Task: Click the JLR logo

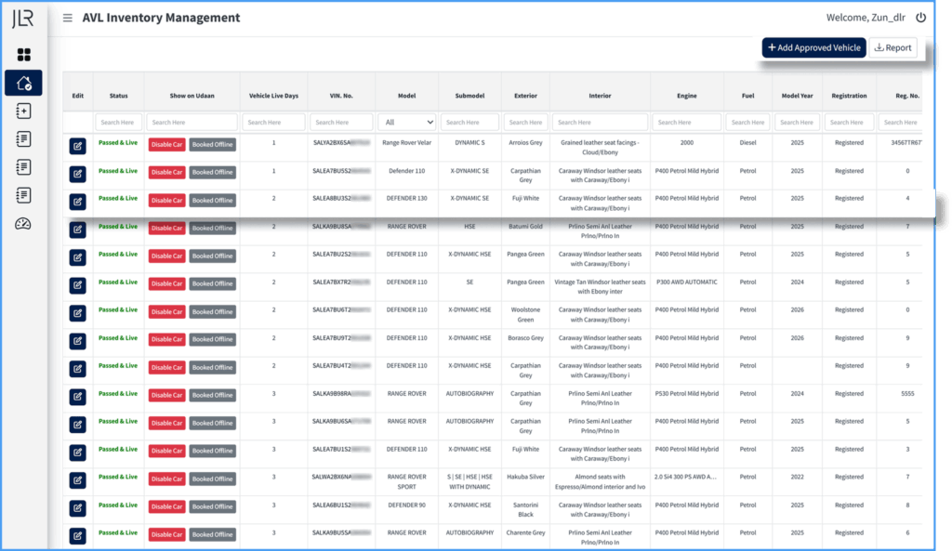Action: tap(24, 19)
